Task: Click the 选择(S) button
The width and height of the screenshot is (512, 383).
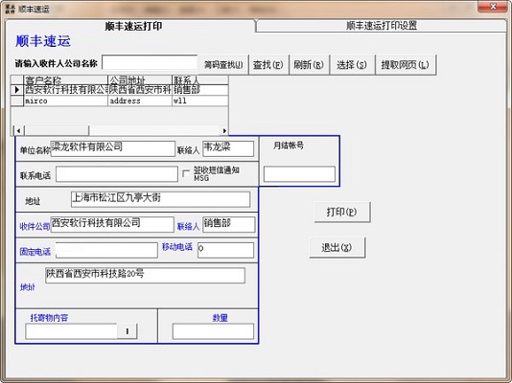Action: (x=352, y=65)
